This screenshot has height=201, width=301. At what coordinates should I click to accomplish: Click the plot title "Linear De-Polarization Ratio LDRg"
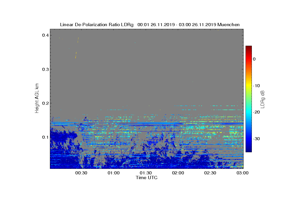(97, 25)
